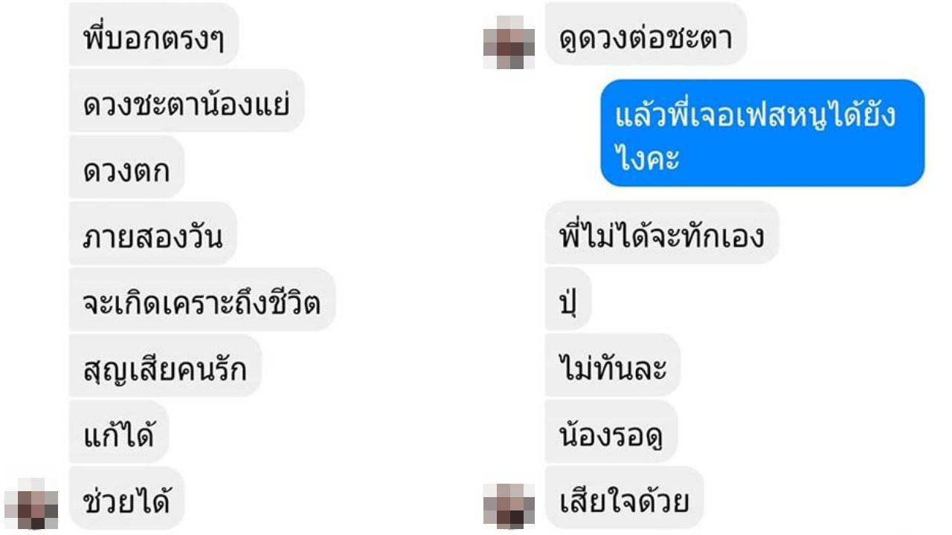Select the สุญเสียคนรัก message bubble
The width and height of the screenshot is (952, 535).
(165, 366)
